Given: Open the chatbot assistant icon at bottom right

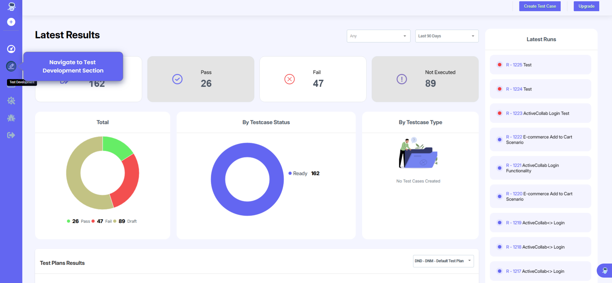Looking at the screenshot, I should [605, 271].
